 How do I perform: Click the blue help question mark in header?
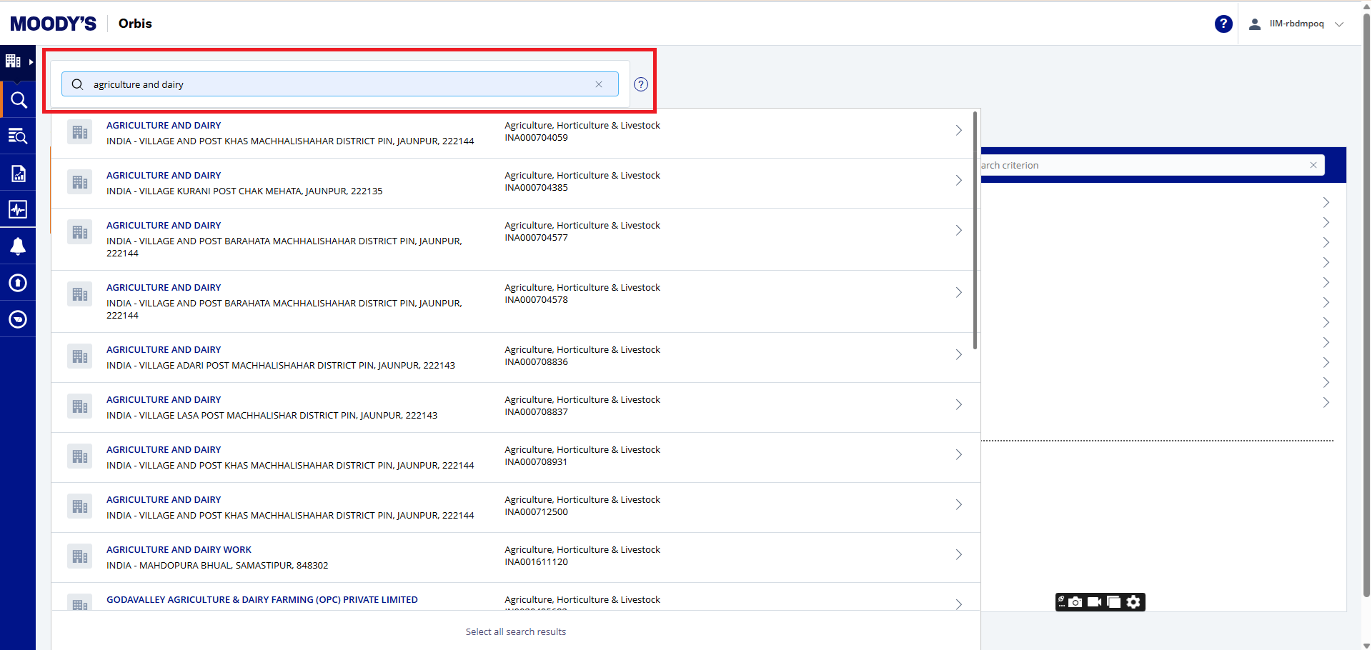coord(1223,24)
